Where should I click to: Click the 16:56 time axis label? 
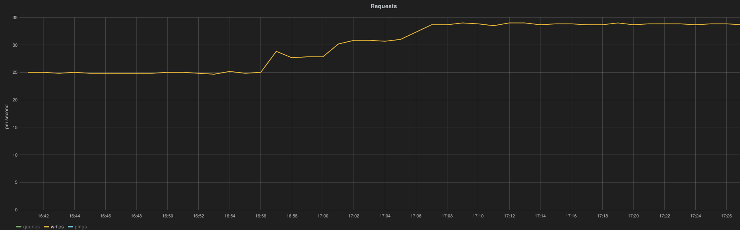[260, 216]
